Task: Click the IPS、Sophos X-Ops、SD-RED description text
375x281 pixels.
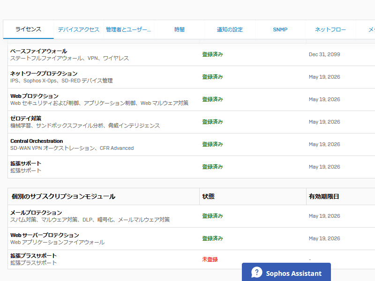Action: pos(61,81)
